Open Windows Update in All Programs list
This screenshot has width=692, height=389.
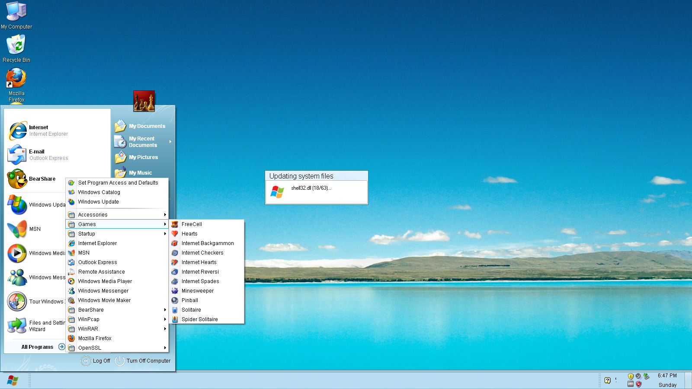pyautogui.click(x=117, y=202)
